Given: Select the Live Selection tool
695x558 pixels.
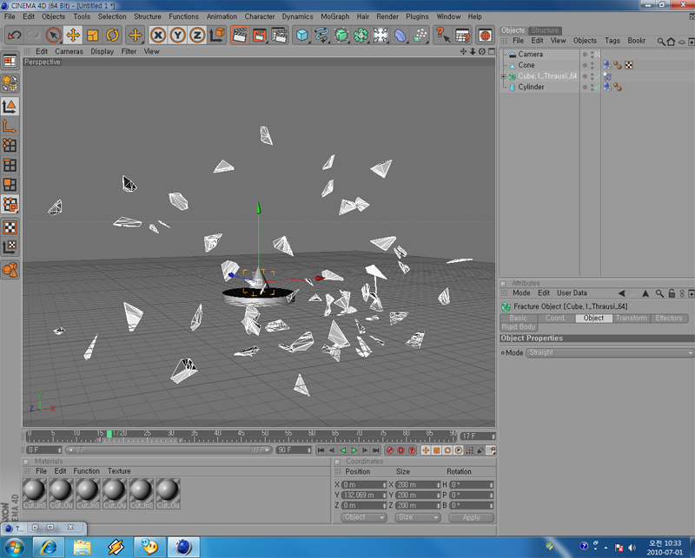Looking at the screenshot, I should pyautogui.click(x=53, y=35).
